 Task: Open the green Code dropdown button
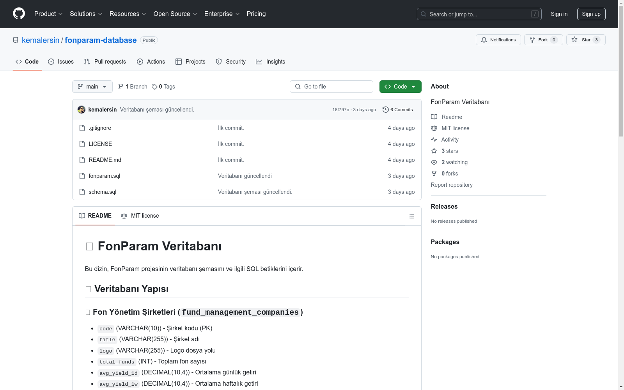pyautogui.click(x=400, y=87)
